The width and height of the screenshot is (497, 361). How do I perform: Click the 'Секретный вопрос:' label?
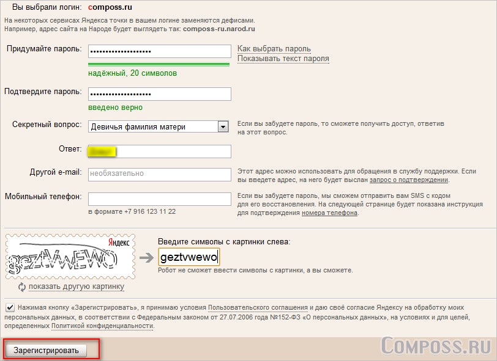pos(47,125)
